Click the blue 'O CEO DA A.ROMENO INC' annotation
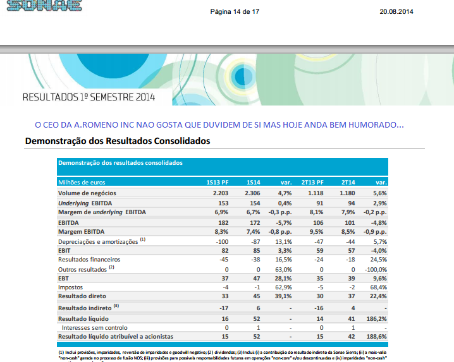Screen dimensions: 454x362 (x=219, y=125)
